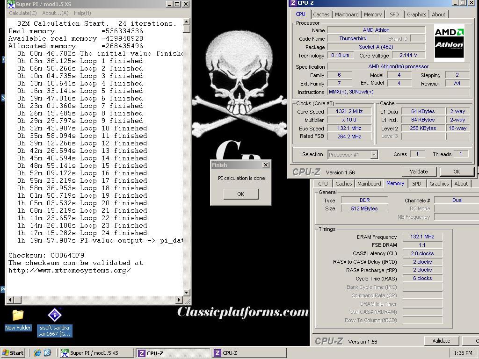The image size is (479, 359).
Task: Click Validate in lower CPU-Z window
Action: [x=442, y=341]
